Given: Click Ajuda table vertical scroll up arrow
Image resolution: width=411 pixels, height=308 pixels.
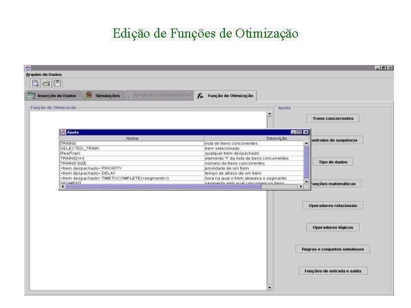Looking at the screenshot, I should (x=306, y=143).
